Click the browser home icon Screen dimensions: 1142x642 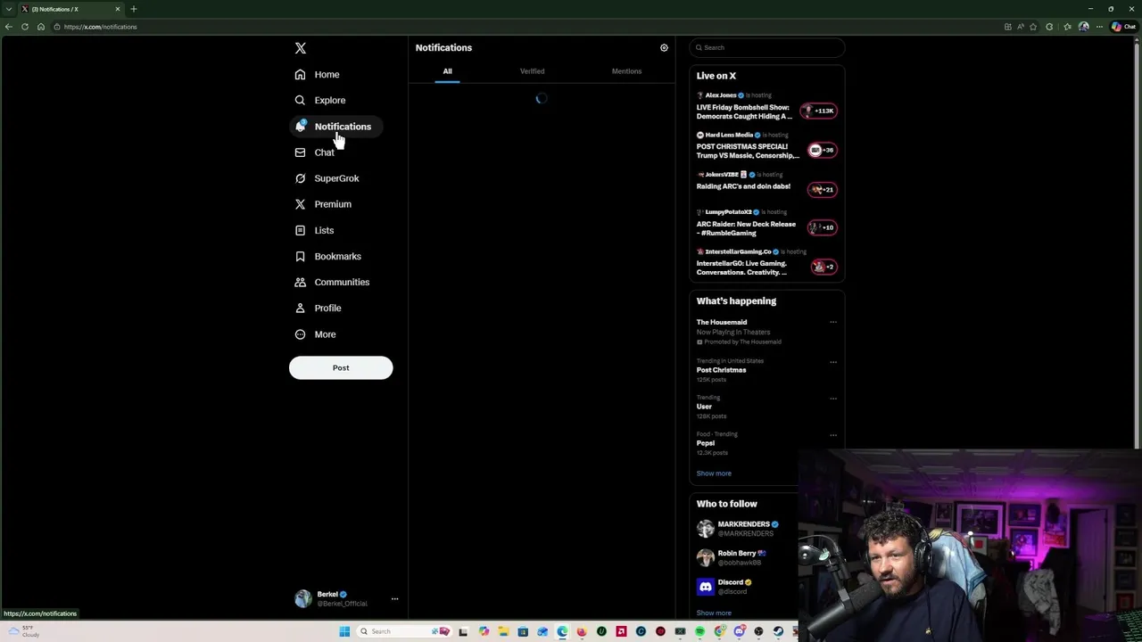(x=41, y=27)
